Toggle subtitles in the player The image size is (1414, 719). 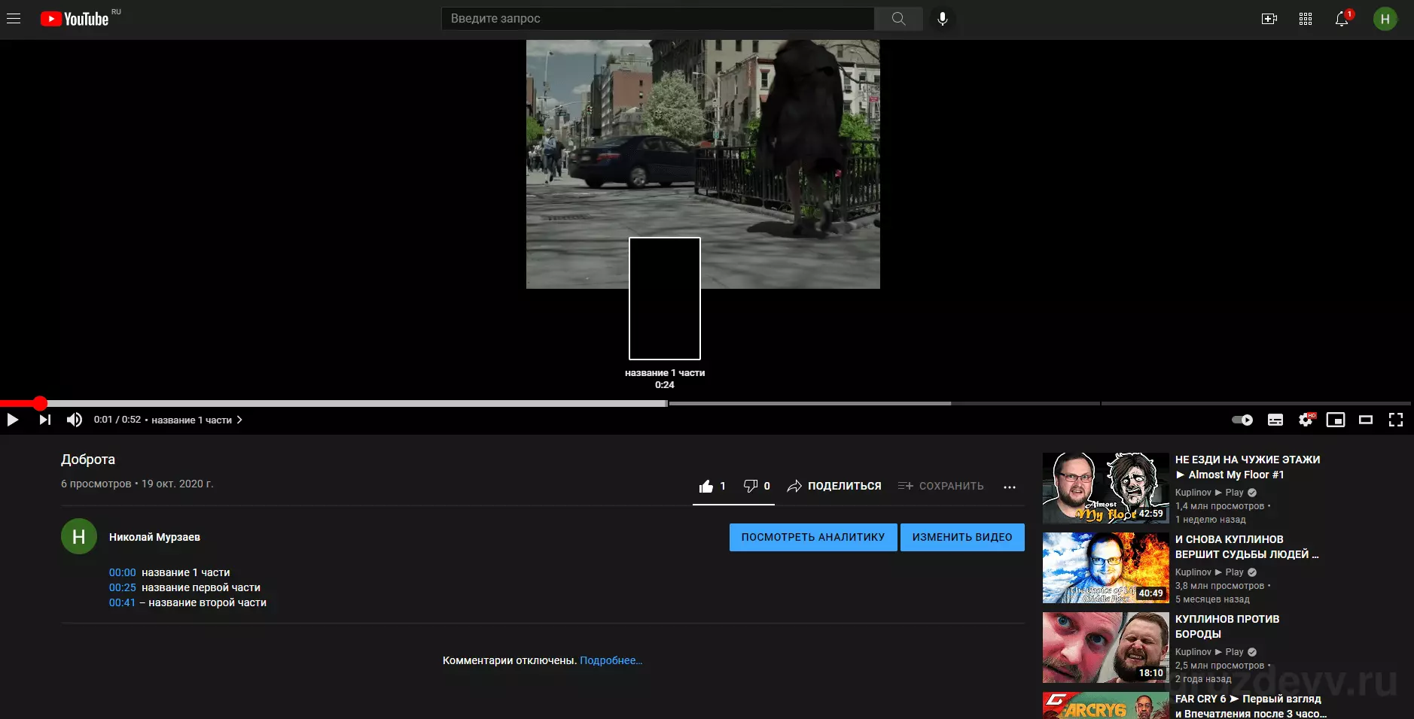click(x=1275, y=420)
